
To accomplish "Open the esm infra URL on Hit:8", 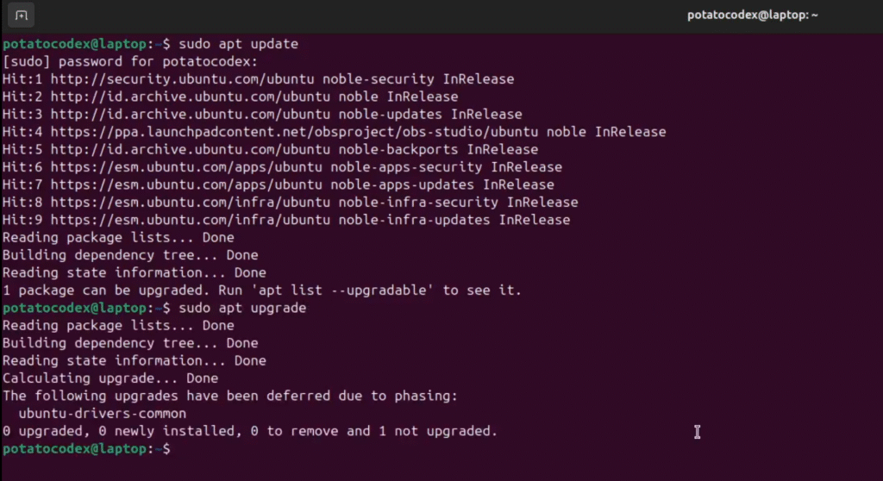I will [x=191, y=202].
